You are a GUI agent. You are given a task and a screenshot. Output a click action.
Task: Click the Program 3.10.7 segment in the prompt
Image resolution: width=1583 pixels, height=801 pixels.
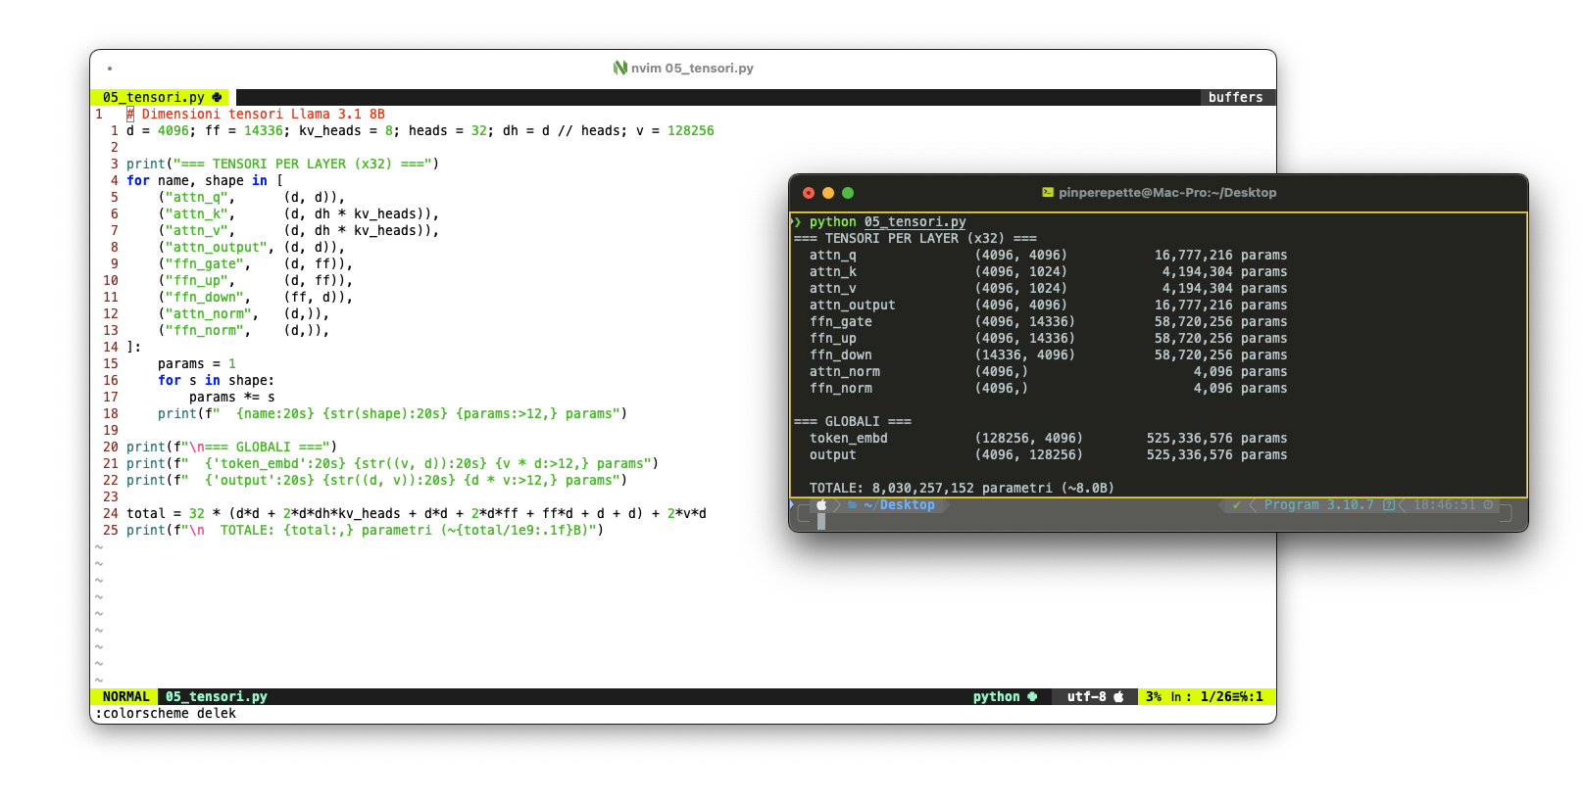tap(1318, 505)
